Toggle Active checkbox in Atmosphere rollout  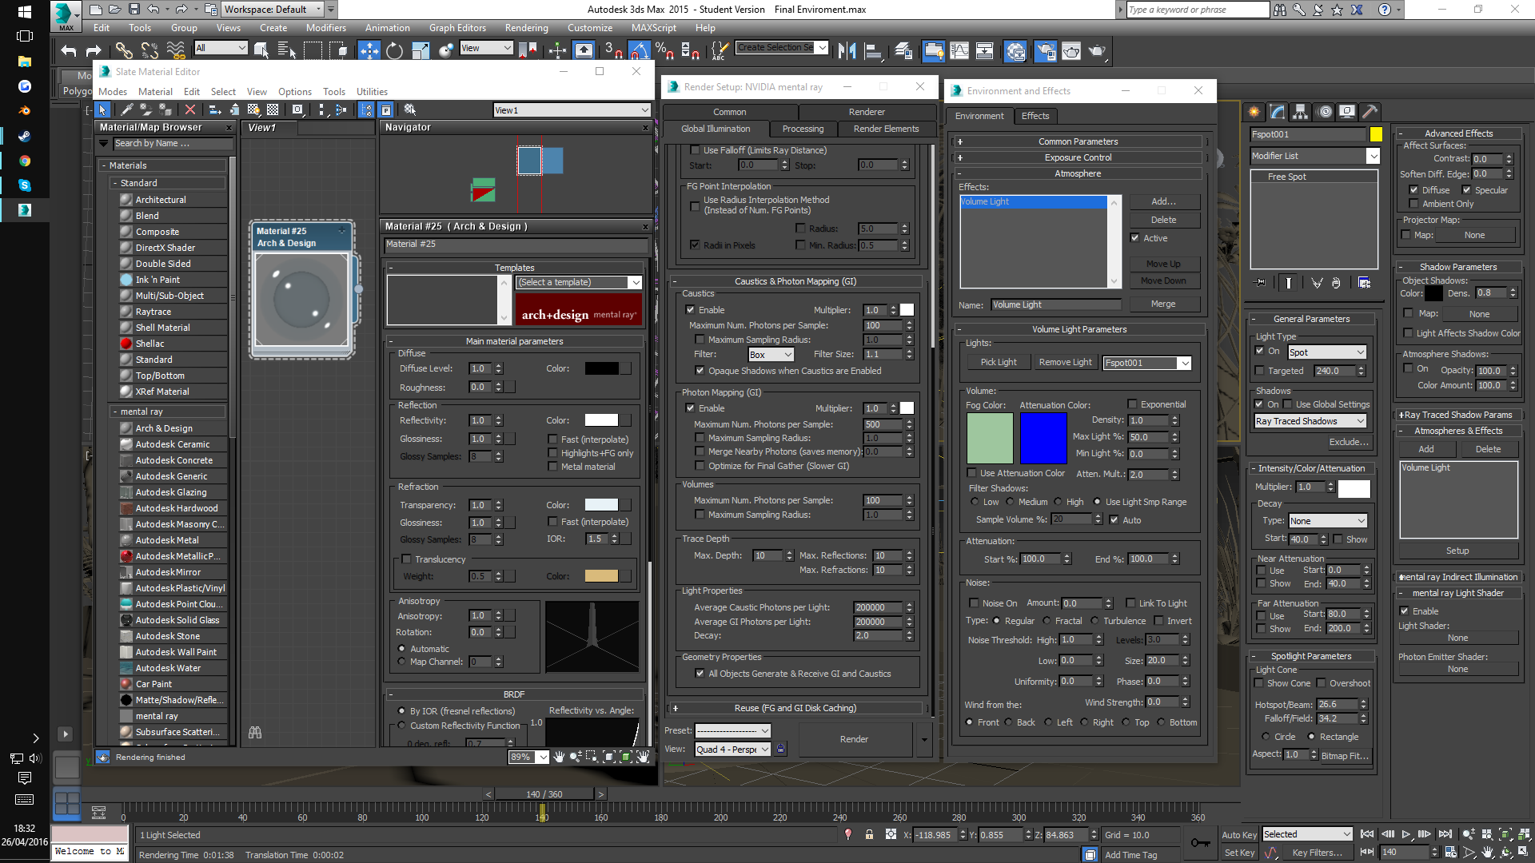1134,238
